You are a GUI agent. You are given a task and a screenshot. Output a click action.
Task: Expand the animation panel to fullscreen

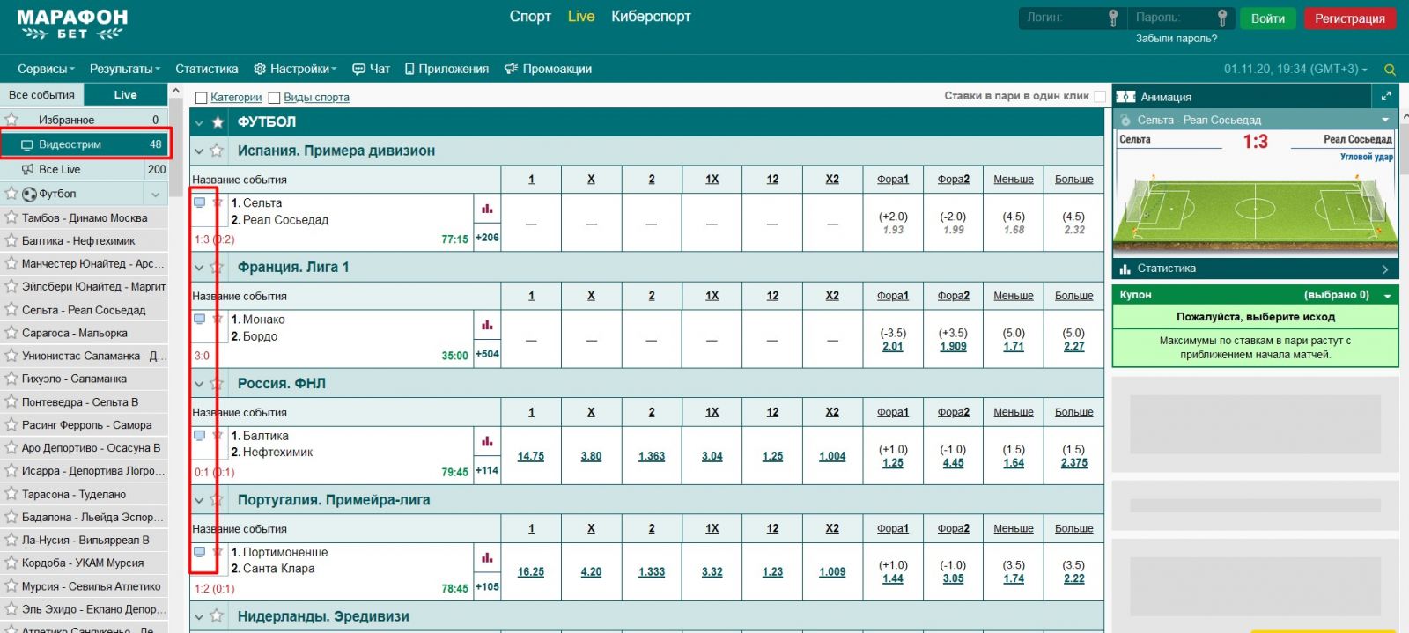(1385, 96)
